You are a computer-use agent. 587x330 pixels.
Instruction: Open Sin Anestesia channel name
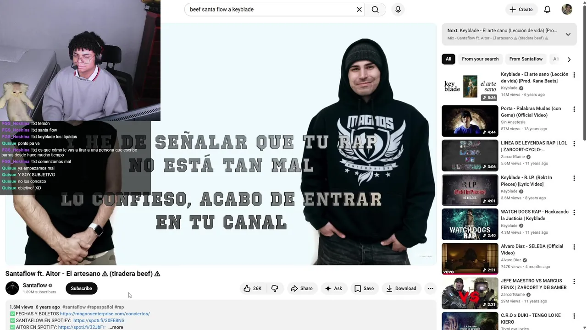pos(513,122)
